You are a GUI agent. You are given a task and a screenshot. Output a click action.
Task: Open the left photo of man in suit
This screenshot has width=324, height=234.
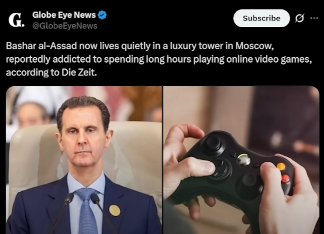pos(84,160)
